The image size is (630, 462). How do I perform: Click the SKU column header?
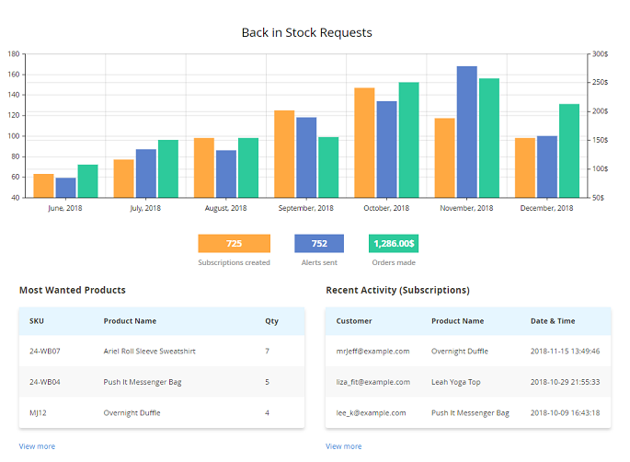37,321
